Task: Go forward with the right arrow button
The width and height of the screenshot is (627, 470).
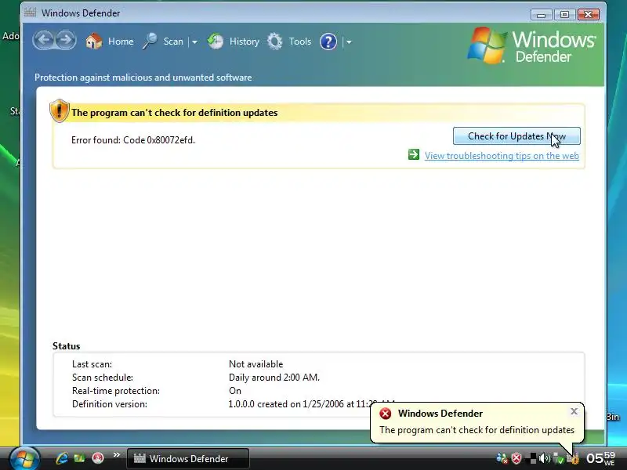Action: coord(65,41)
